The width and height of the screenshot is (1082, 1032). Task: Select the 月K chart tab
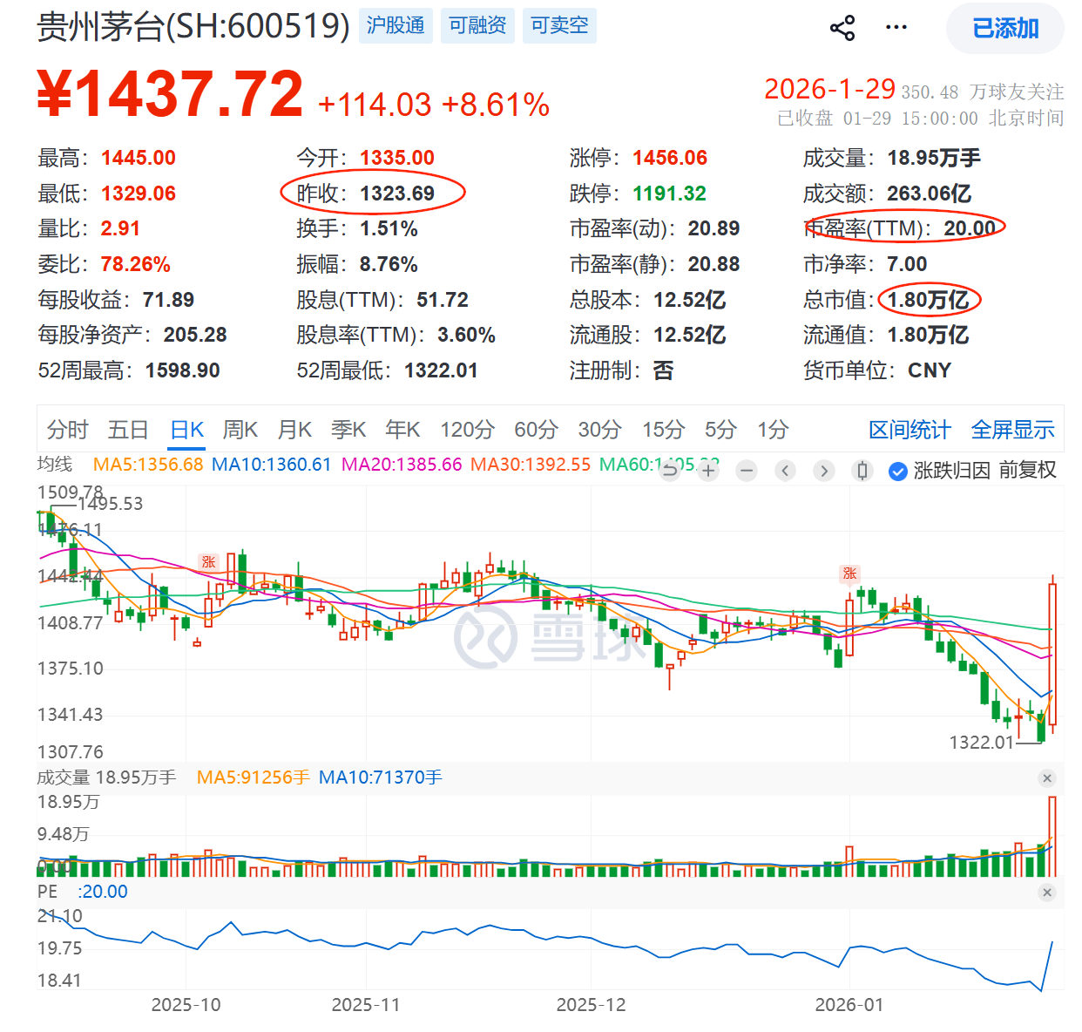pos(294,430)
